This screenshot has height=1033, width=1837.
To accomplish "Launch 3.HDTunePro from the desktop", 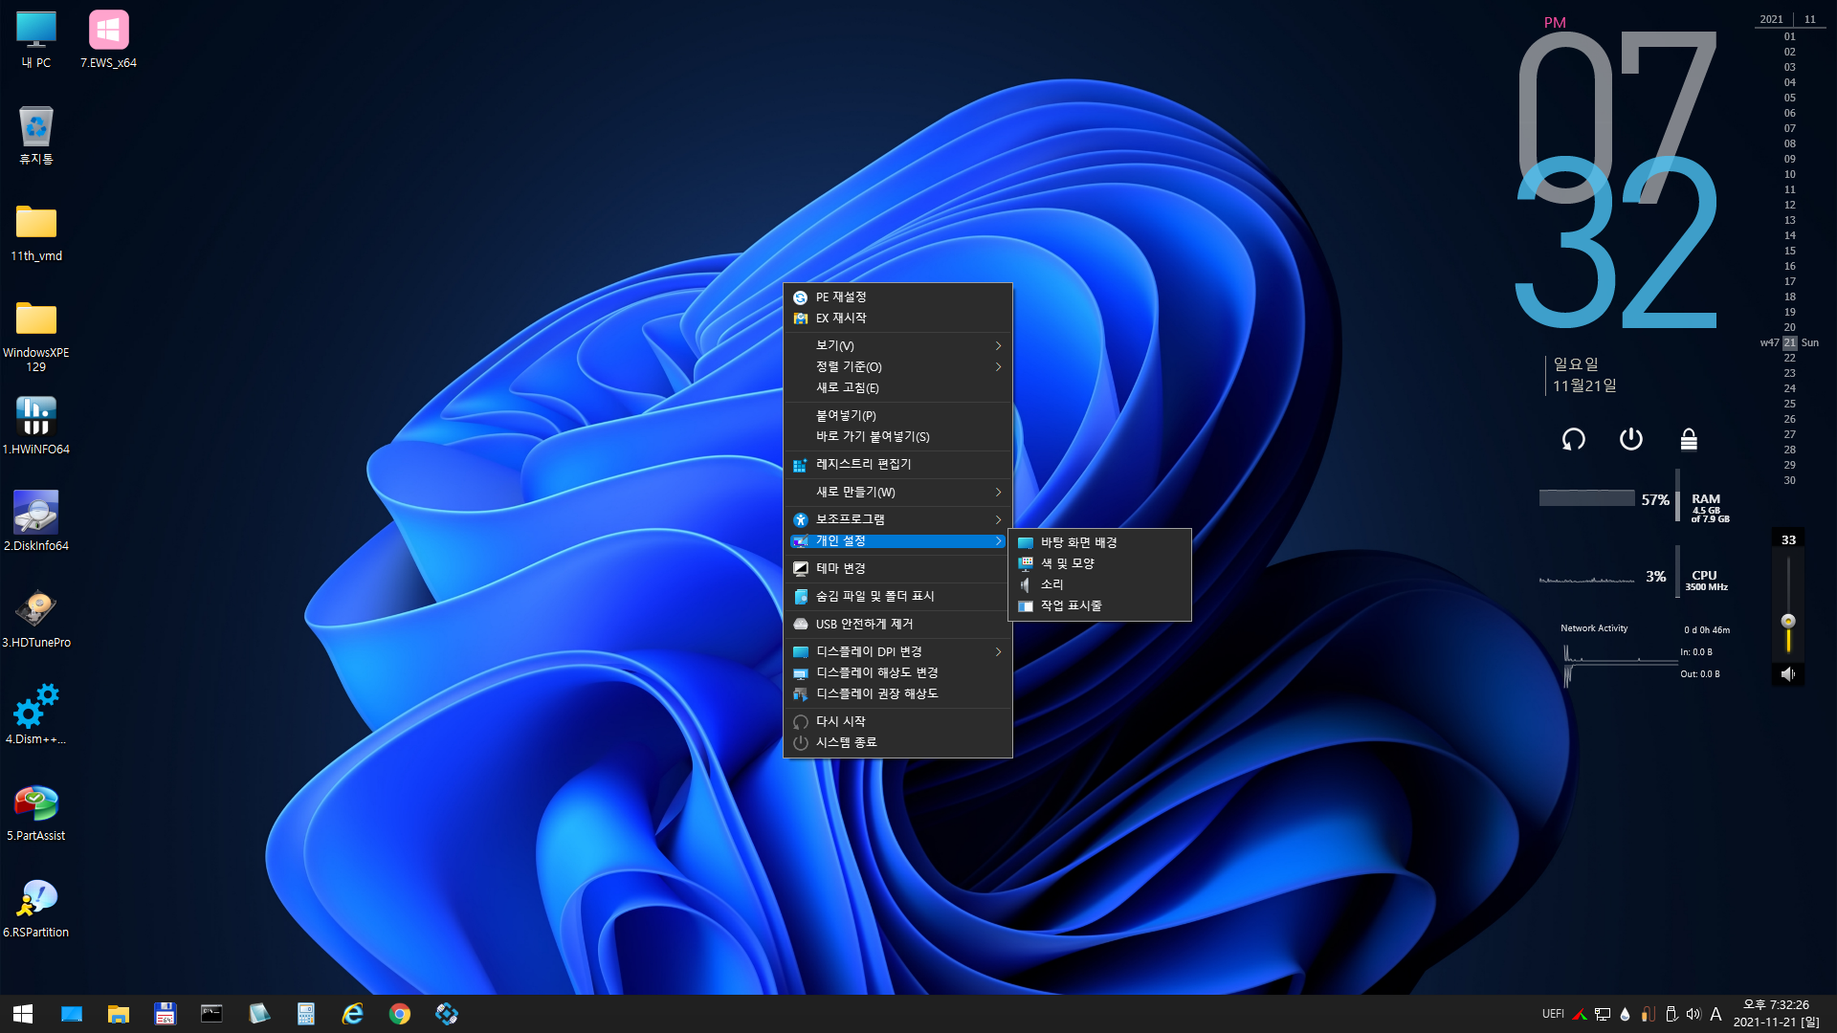I will click(36, 618).
